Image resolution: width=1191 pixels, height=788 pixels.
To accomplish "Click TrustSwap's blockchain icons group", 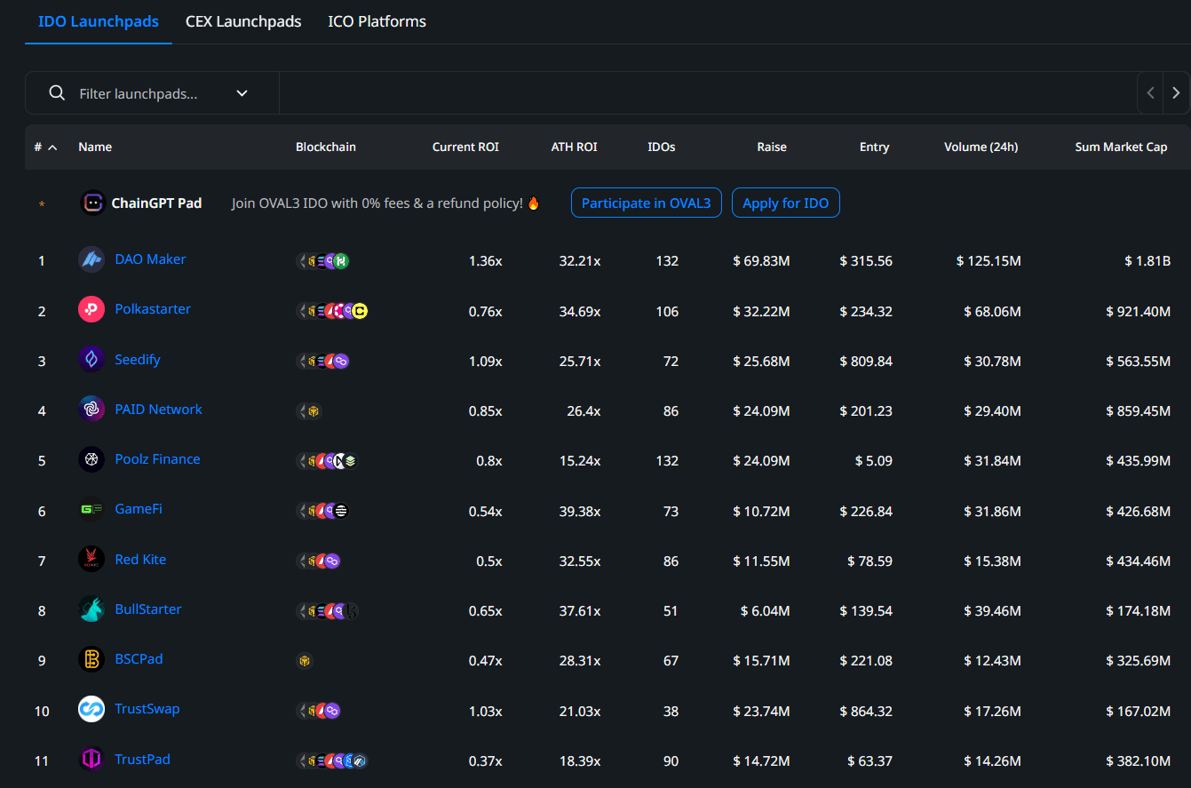I will point(319,711).
